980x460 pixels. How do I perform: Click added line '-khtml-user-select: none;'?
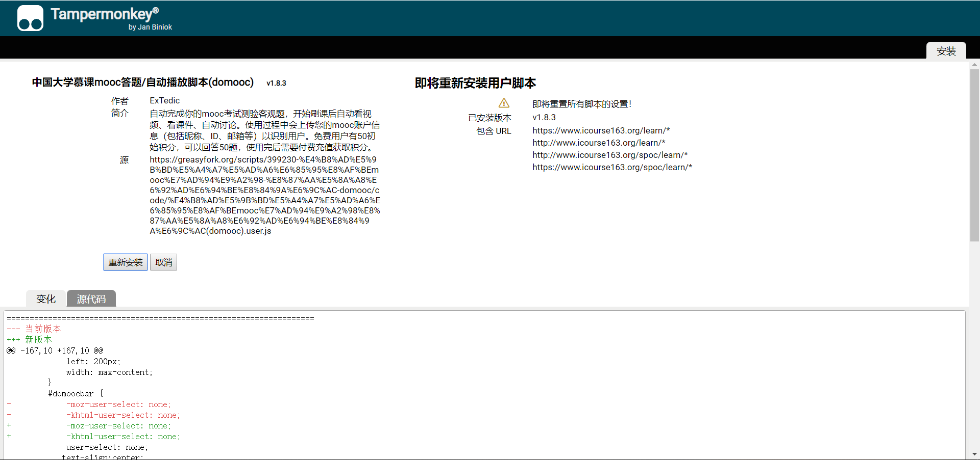(x=123, y=437)
